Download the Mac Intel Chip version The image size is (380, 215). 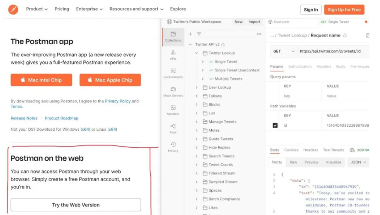41,80
